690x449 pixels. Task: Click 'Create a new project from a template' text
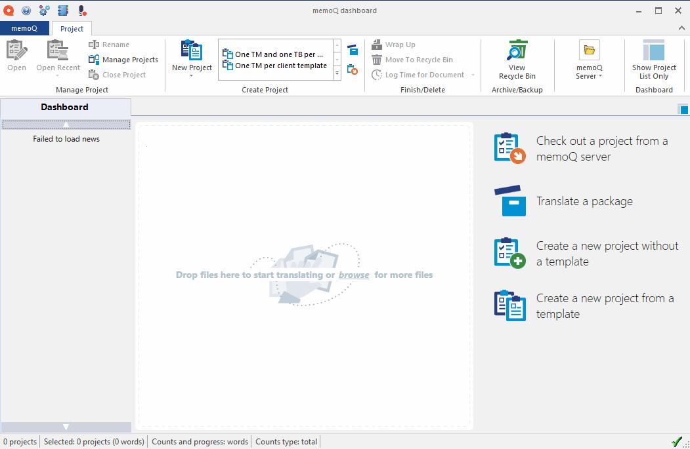605,305
